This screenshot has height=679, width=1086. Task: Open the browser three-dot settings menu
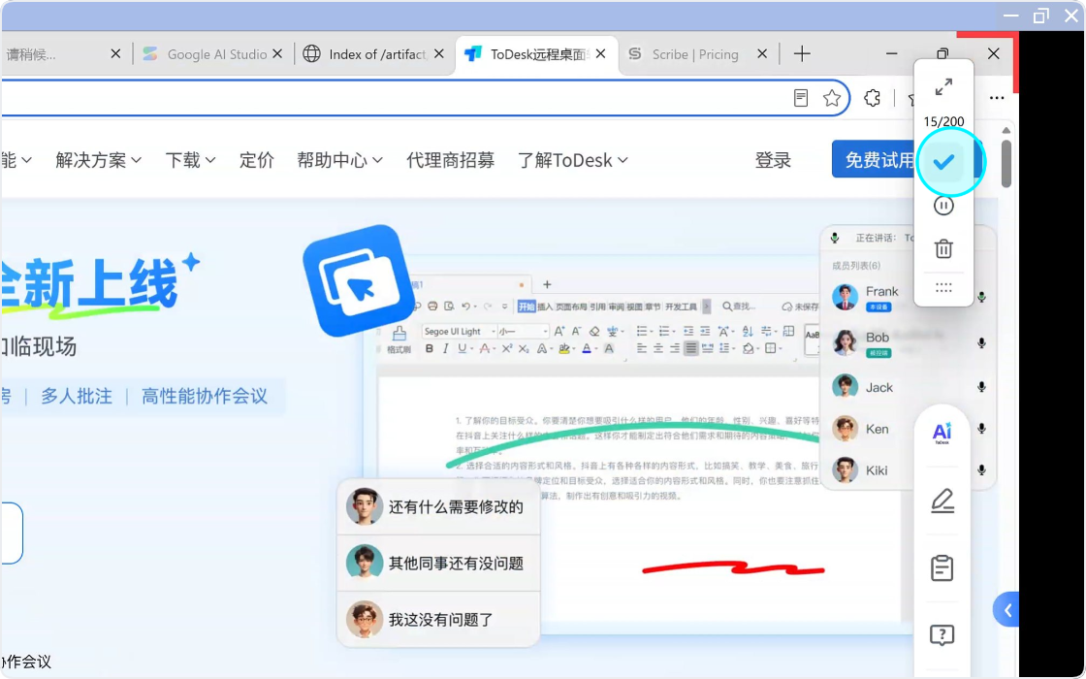point(997,98)
